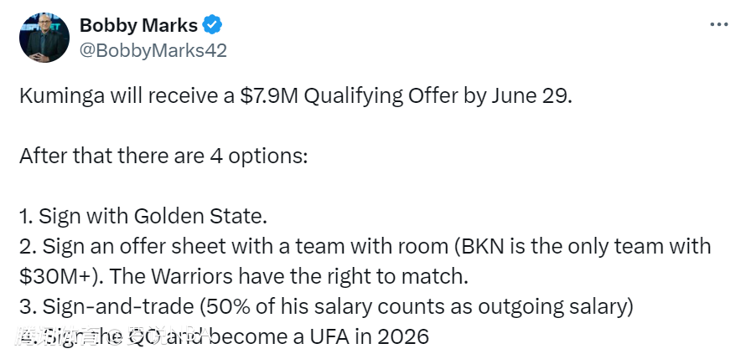Click the "$7.9M" amount in the tweet
746x359 pixels.
tap(268, 97)
